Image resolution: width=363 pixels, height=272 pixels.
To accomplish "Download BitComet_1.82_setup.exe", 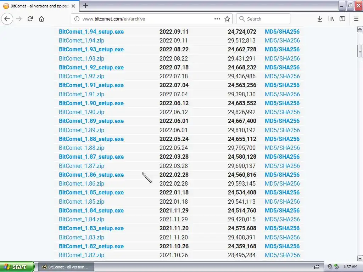I will [x=91, y=246].
